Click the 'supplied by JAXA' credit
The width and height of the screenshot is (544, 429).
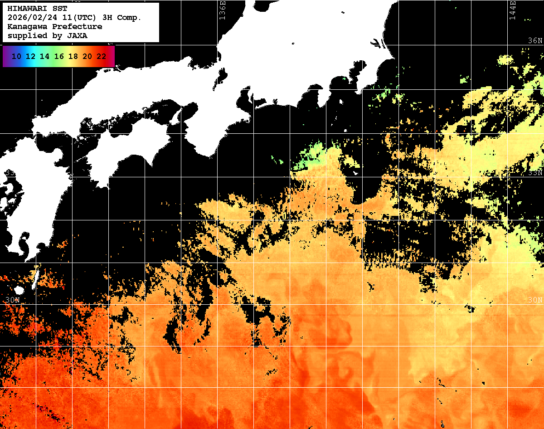tap(47, 36)
